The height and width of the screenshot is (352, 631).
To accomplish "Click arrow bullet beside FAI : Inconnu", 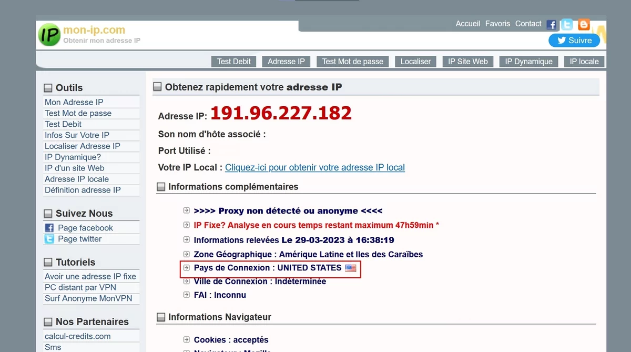I will 186,295.
